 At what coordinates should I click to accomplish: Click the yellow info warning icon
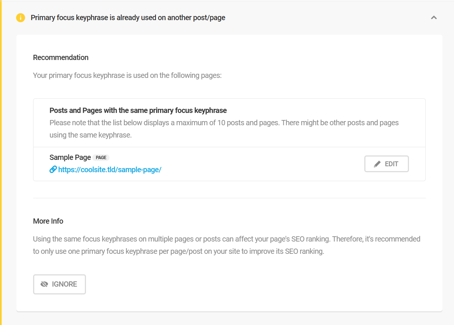pos(20,18)
